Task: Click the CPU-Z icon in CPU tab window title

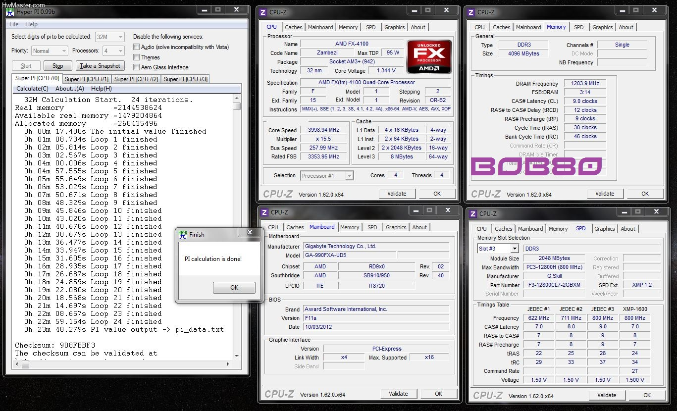Action: (263, 12)
